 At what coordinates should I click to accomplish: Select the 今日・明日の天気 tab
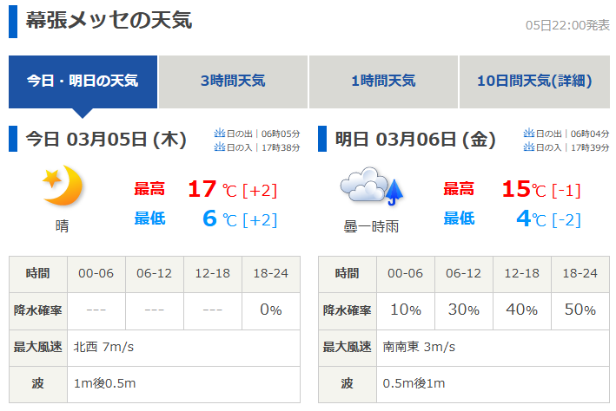[83, 82]
